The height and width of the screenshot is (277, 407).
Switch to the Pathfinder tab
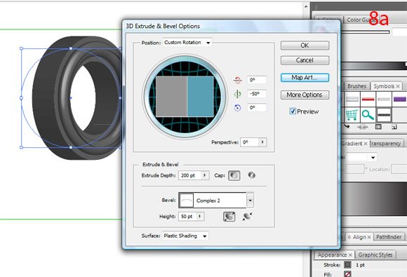[x=389, y=237]
